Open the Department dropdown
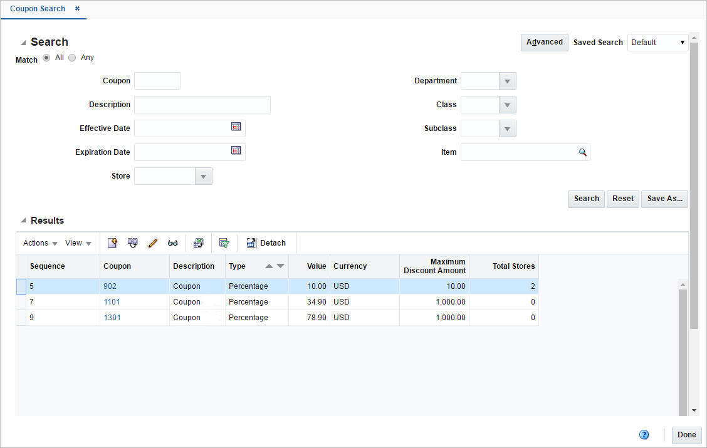Screen dimensions: 707x448 coord(507,81)
